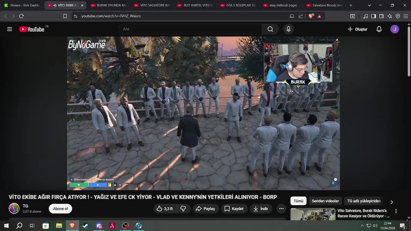Download the video via İndir
This screenshot has width=411, height=231.
click(261, 209)
